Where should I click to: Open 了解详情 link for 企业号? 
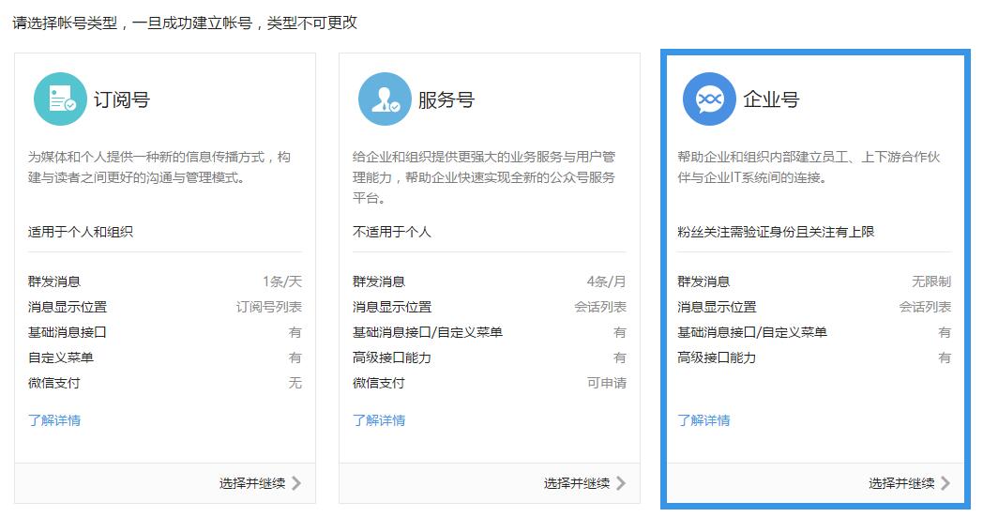tap(704, 420)
